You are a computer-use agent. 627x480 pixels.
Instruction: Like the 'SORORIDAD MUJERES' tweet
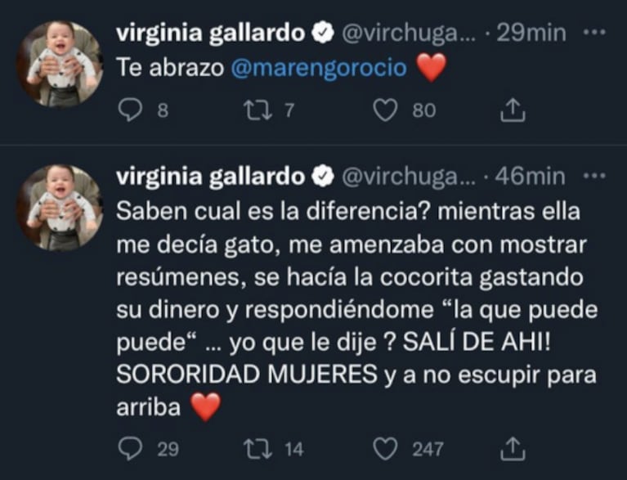pos(385,447)
